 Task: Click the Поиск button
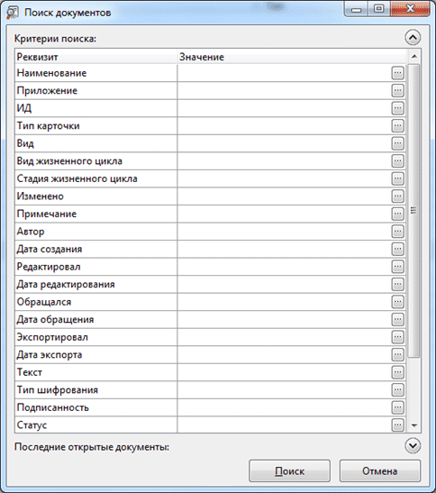289,470
